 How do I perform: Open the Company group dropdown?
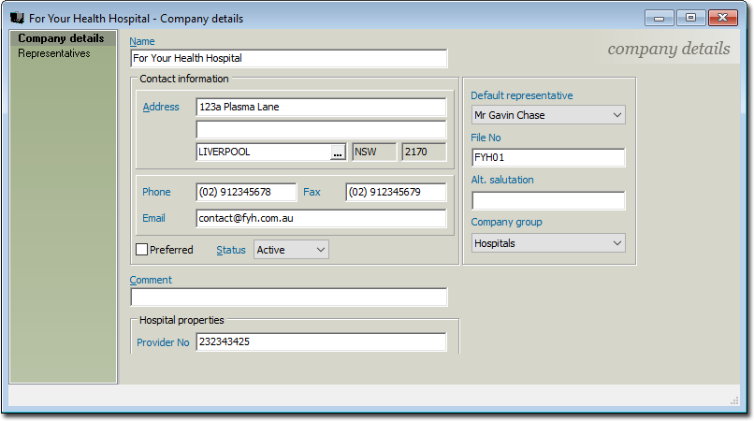click(x=547, y=243)
